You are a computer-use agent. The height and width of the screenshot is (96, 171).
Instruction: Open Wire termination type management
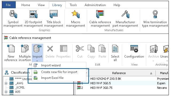point(155,18)
